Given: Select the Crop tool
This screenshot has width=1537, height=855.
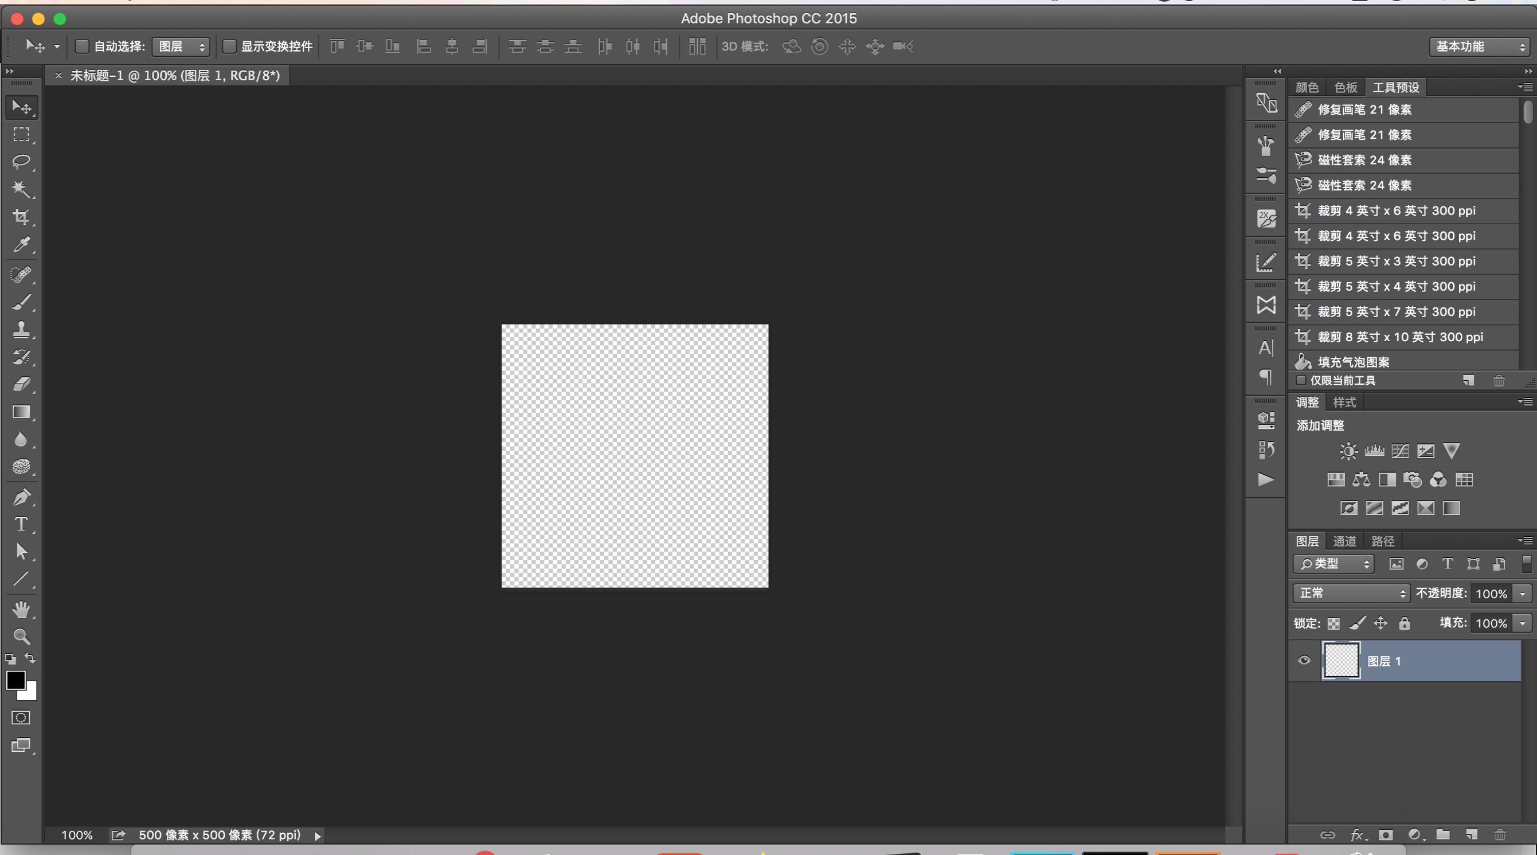Looking at the screenshot, I should tap(21, 217).
